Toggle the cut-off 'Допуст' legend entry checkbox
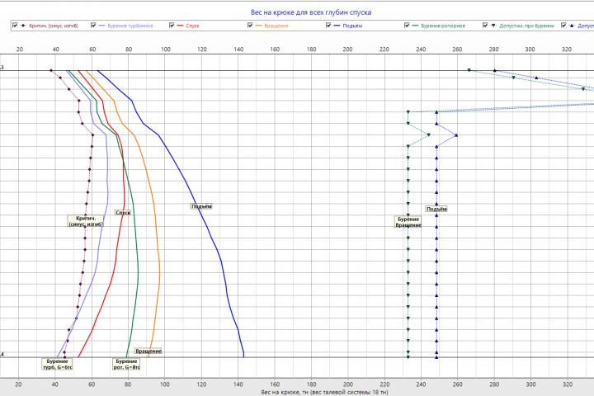Image resolution: width=594 pixels, height=396 pixels. tap(563, 26)
